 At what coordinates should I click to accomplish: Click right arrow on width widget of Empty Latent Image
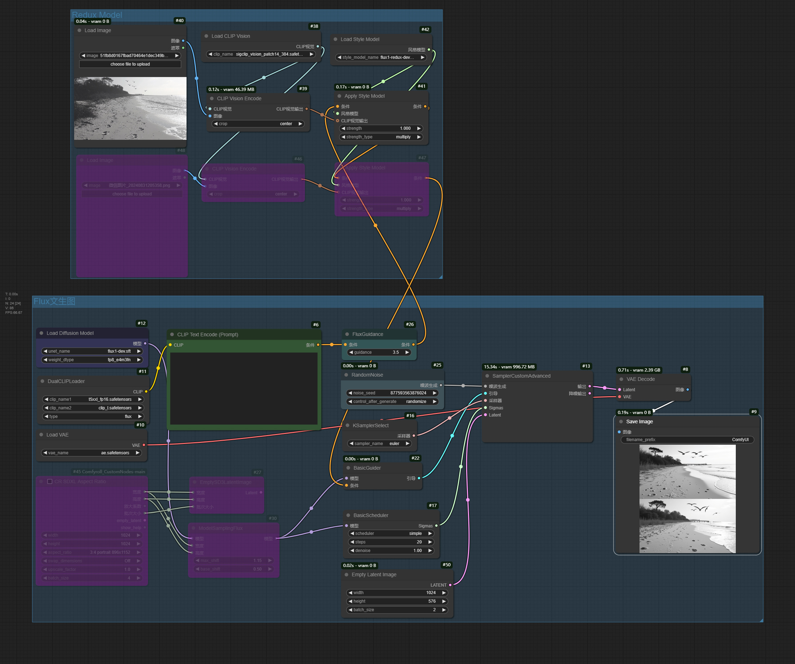444,592
